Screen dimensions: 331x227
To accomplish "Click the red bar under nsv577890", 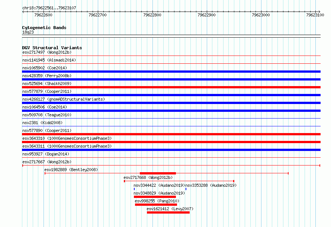I will [171, 134].
